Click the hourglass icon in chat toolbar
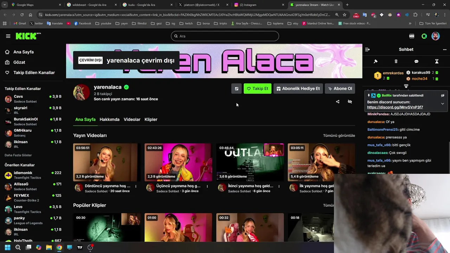This screenshot has height=253, width=450. coord(437,61)
